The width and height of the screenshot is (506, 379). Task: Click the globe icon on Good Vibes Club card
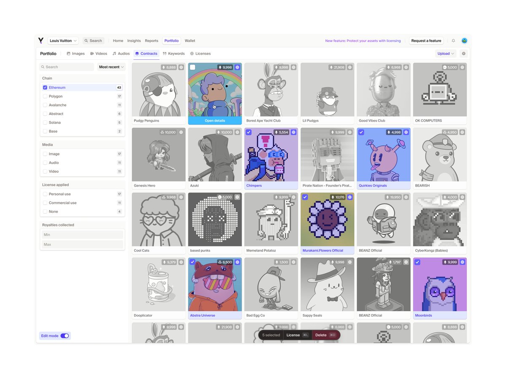click(x=406, y=67)
